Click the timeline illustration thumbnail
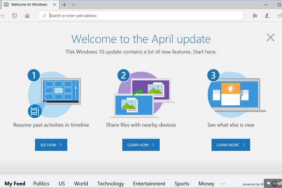The image size is (282, 188). [54, 94]
